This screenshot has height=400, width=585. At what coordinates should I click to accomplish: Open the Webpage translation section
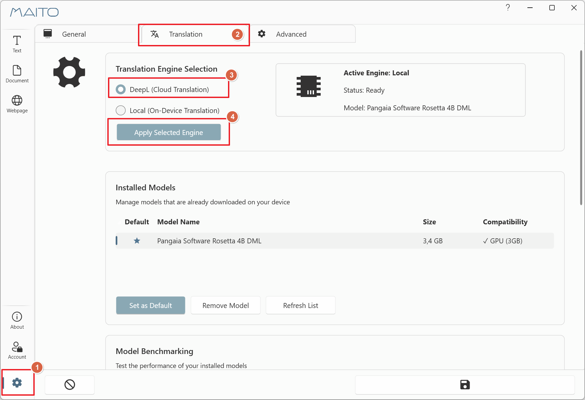tap(17, 104)
